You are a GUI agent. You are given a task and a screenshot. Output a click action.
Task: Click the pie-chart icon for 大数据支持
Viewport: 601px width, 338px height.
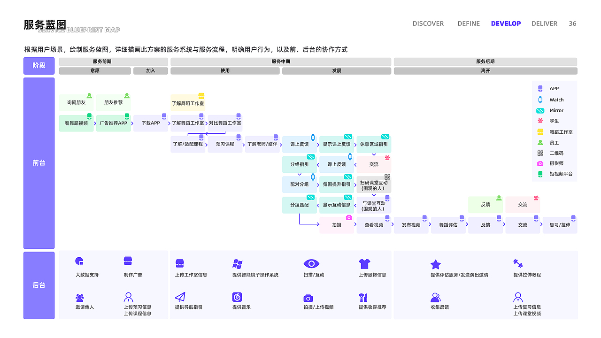click(80, 261)
